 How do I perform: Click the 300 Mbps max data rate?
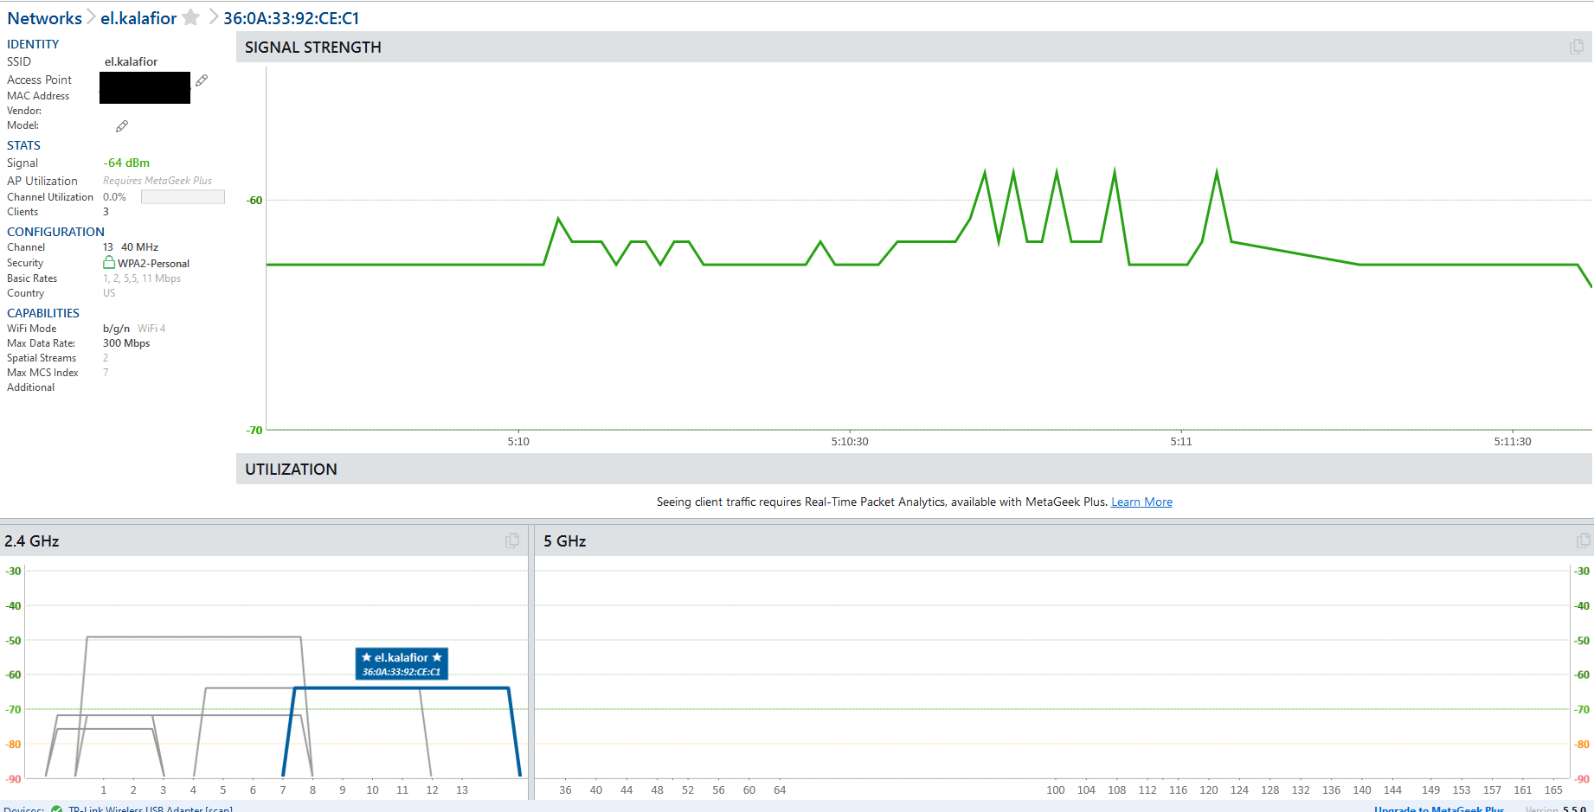click(126, 343)
